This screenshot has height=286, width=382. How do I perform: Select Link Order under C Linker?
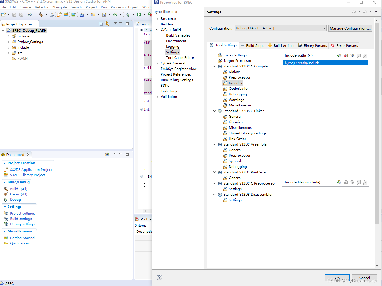(237, 139)
